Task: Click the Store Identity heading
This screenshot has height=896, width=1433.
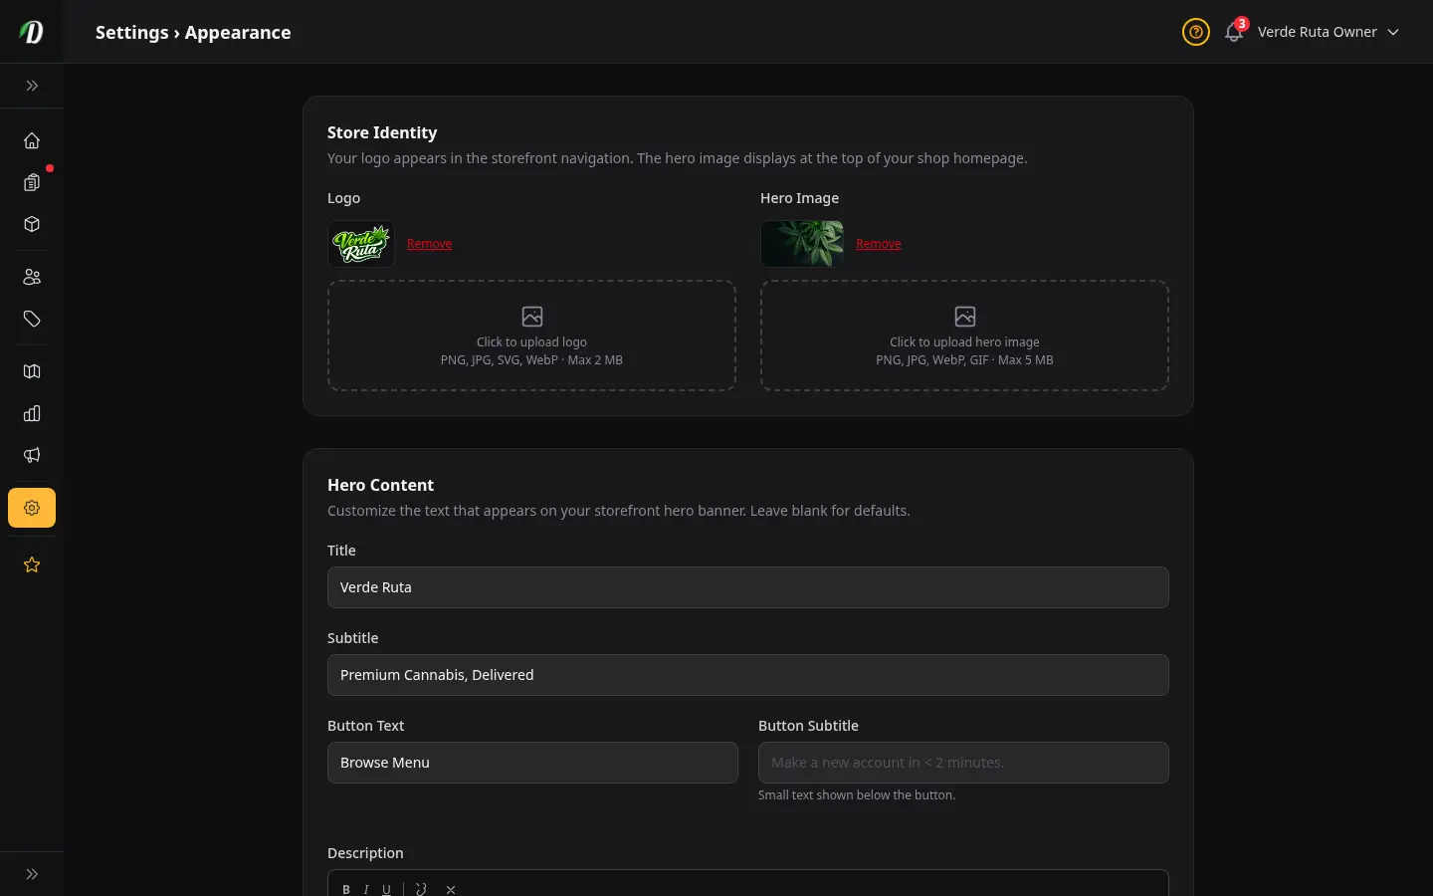Action: (x=382, y=132)
